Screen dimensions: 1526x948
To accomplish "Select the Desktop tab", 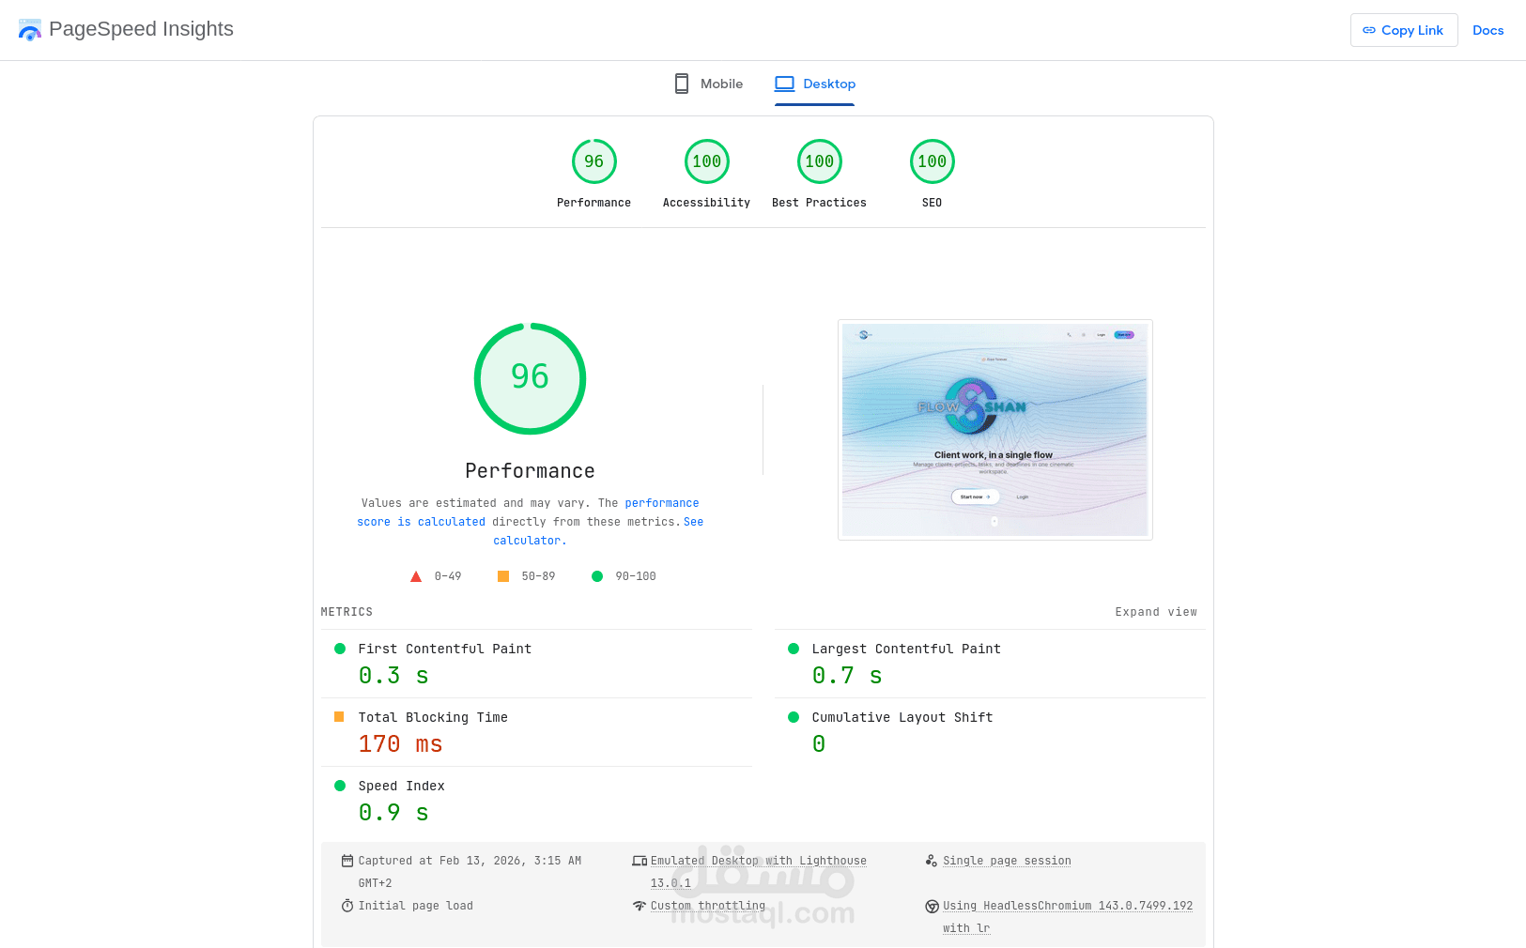I will [815, 84].
